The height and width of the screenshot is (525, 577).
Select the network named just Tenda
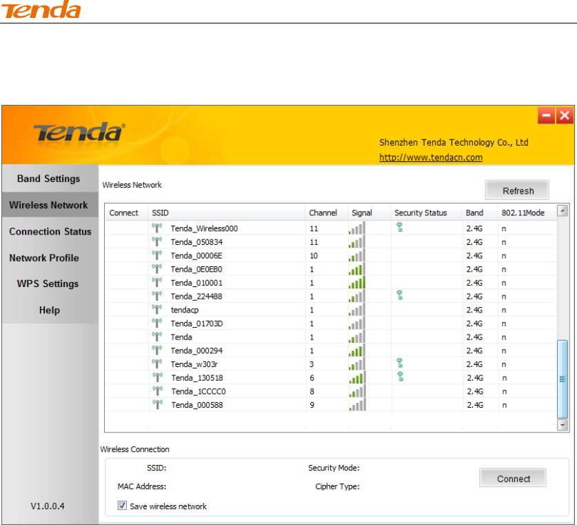pyautogui.click(x=331, y=337)
